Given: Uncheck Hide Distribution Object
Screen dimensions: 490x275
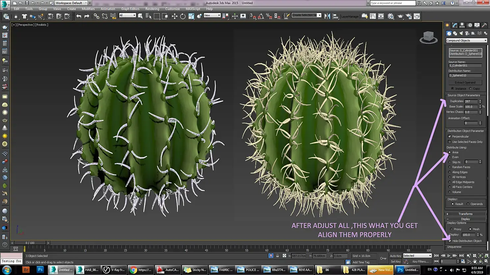Looking at the screenshot, I should [450, 241].
